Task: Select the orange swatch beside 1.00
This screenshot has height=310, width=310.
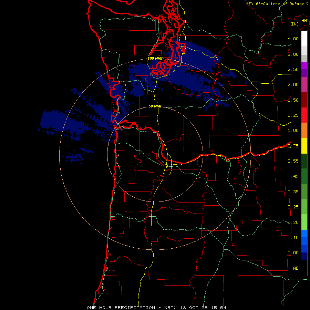Action: coord(304,131)
